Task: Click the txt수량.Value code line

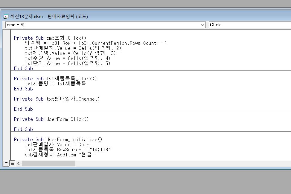Action: click(x=67, y=58)
